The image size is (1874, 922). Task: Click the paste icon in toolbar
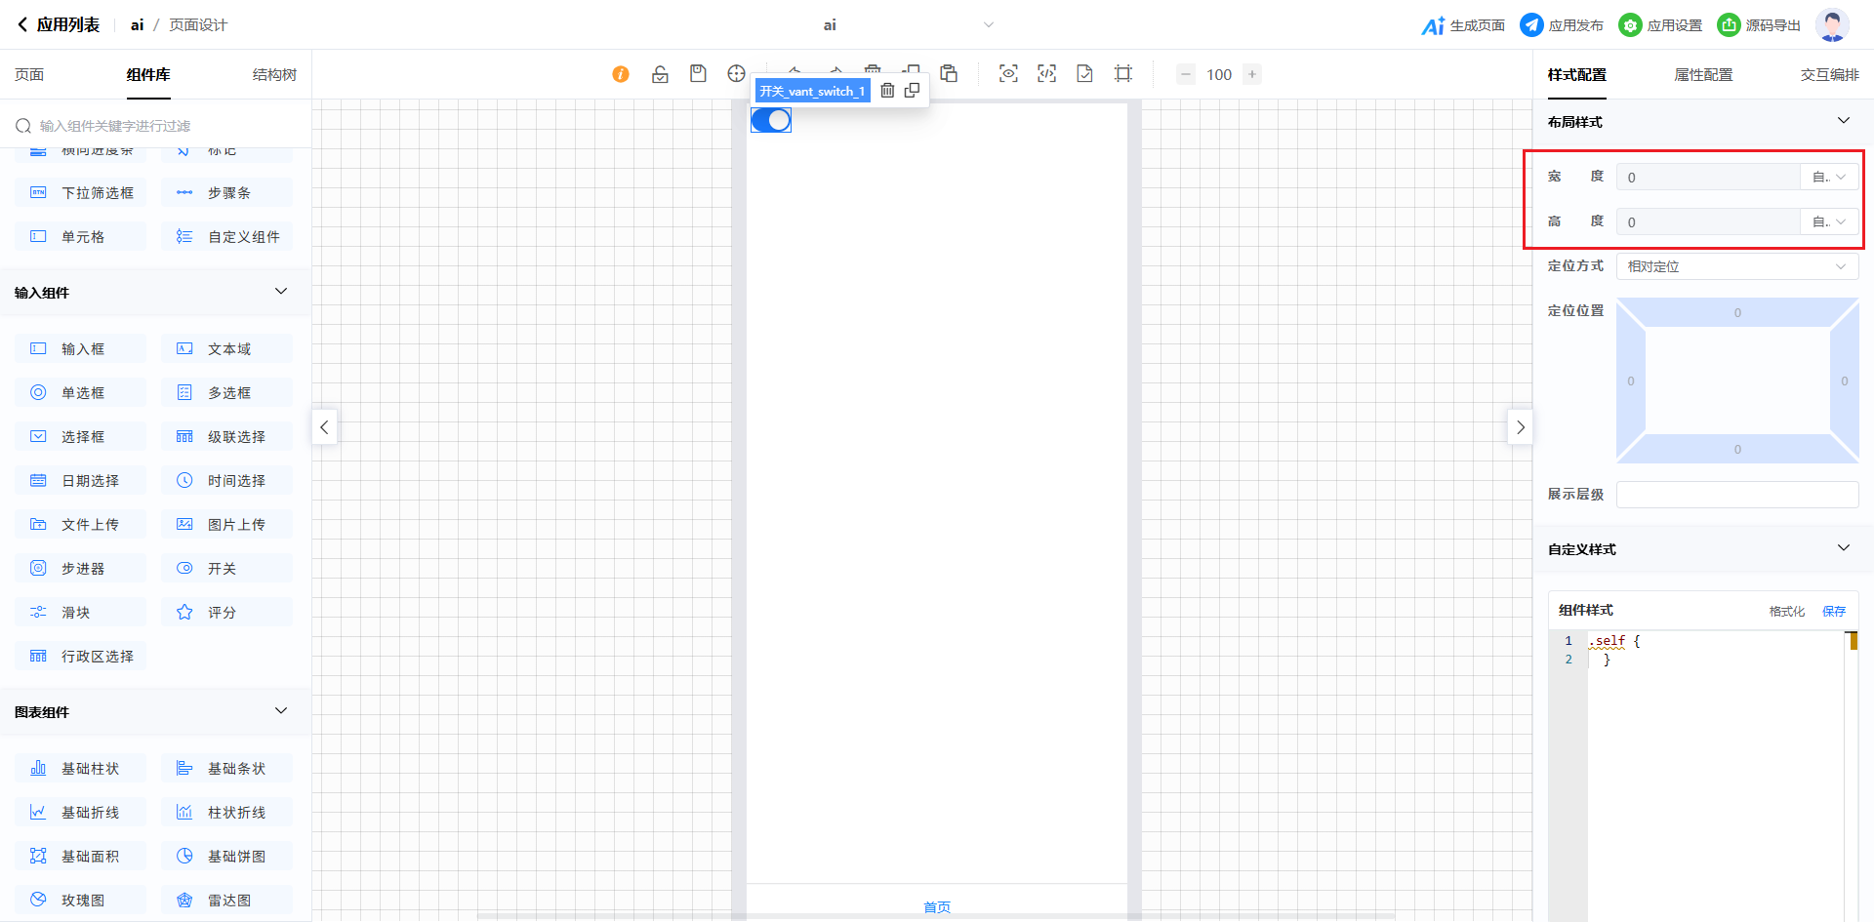point(949,74)
